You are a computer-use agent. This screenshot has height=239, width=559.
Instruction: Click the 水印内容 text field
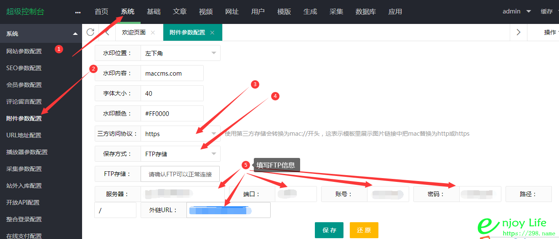coord(172,73)
